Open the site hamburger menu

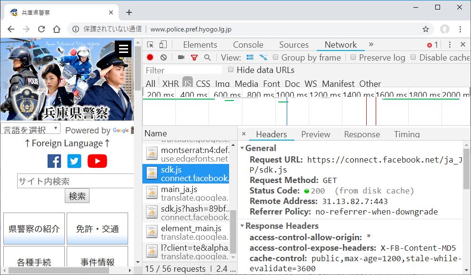click(x=123, y=49)
